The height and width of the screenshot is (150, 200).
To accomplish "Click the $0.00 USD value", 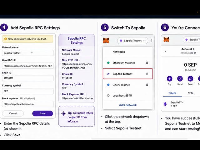I will [190, 70].
